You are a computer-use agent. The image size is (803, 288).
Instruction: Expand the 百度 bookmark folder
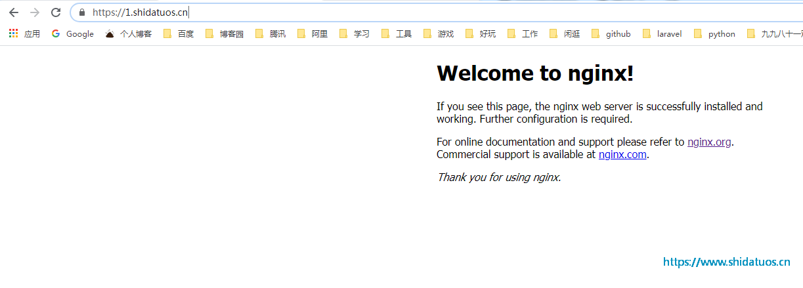tap(179, 34)
